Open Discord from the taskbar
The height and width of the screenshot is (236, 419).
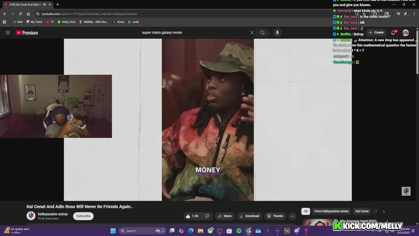pos(297,231)
